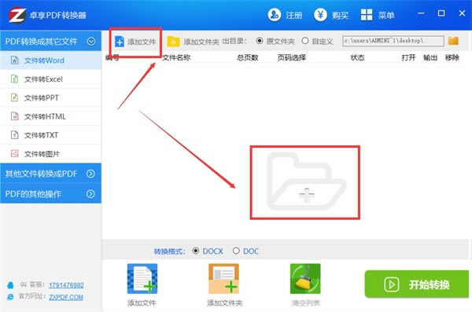The width and height of the screenshot is (472, 312).
Task: Select 文件转图片 in sidebar
Action: pyautogui.click(x=50, y=154)
